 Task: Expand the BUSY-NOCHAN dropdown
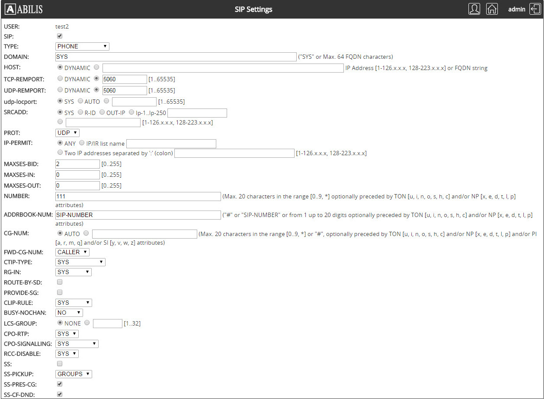[x=69, y=313]
